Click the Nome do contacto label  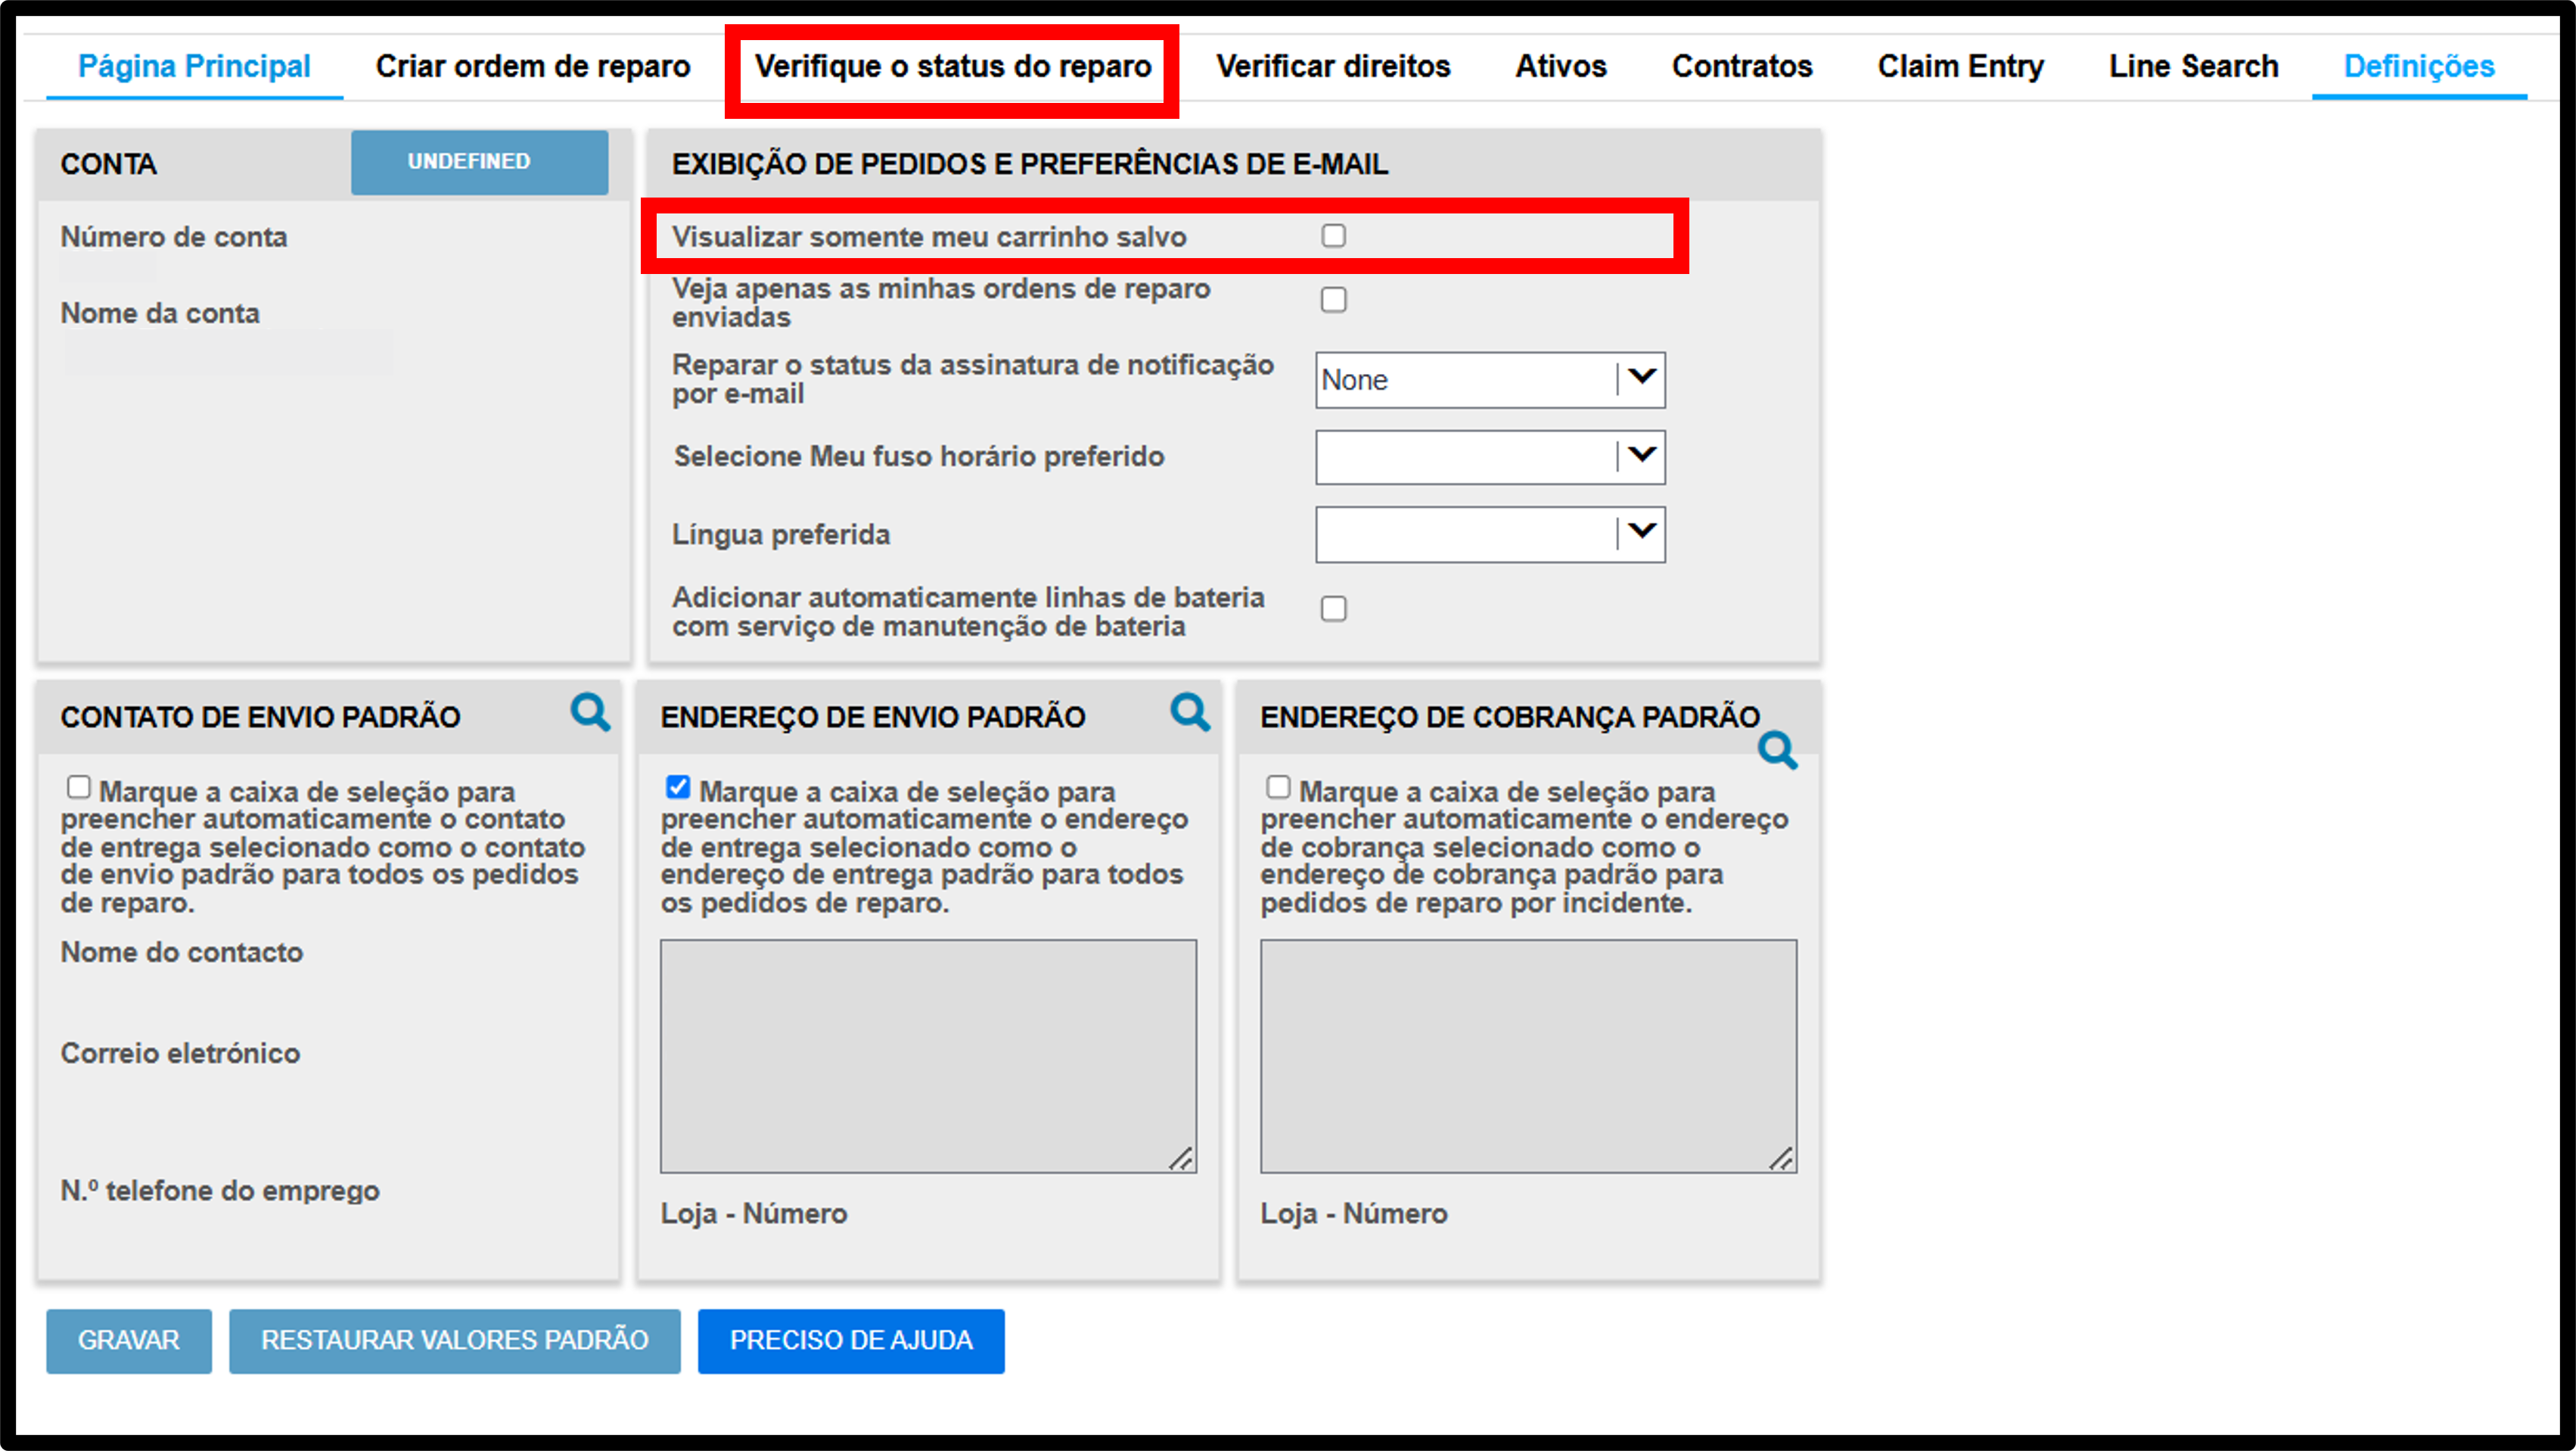tap(182, 951)
